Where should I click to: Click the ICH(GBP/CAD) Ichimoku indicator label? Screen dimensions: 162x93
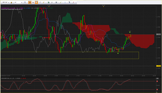point(8,8)
